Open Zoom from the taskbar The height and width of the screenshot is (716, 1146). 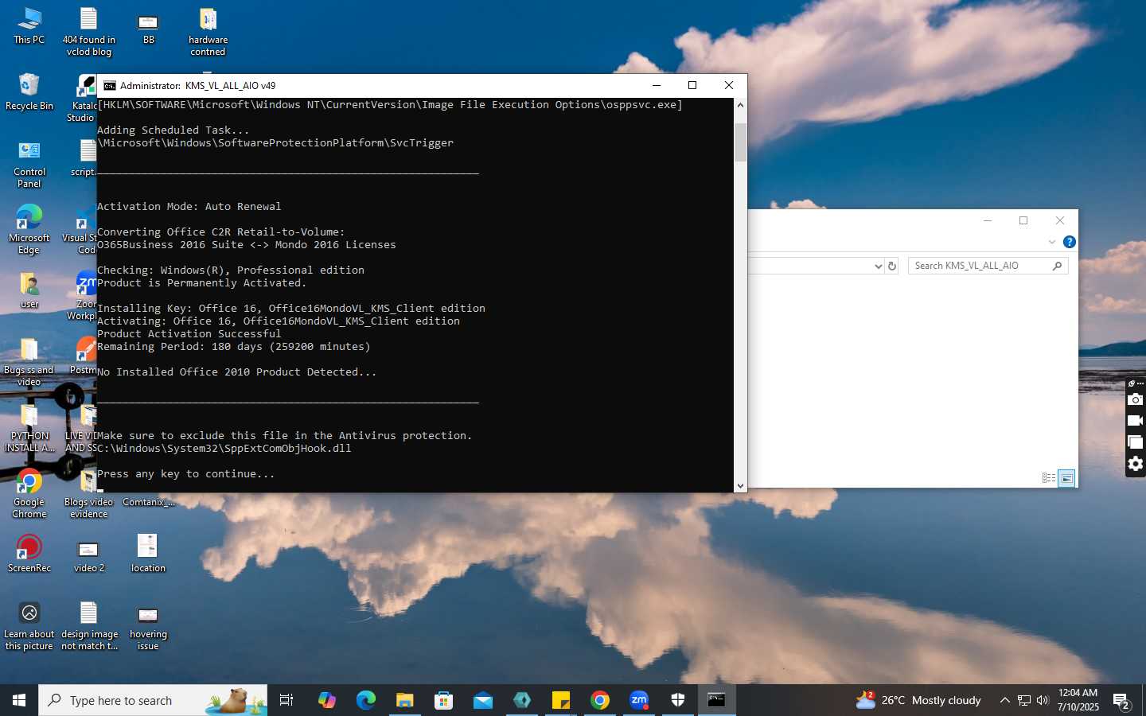point(639,700)
